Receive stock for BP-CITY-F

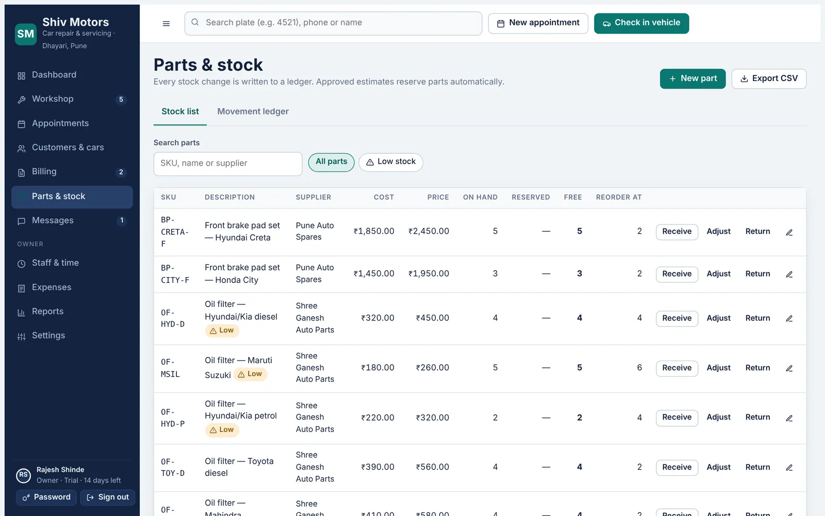point(677,274)
